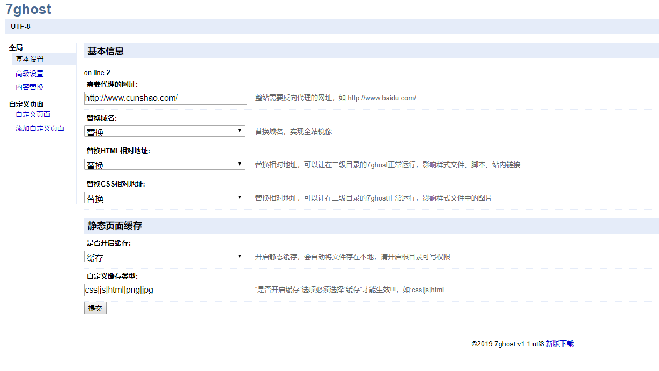Click the 替换HTML相对地址 field label
This screenshot has height=371, width=659.
coord(119,151)
